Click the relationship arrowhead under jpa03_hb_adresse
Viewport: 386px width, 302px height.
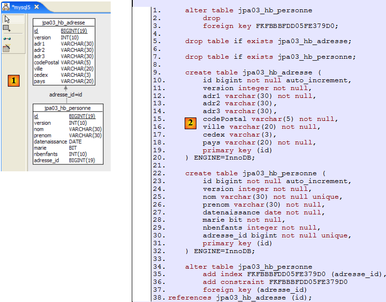(66, 88)
